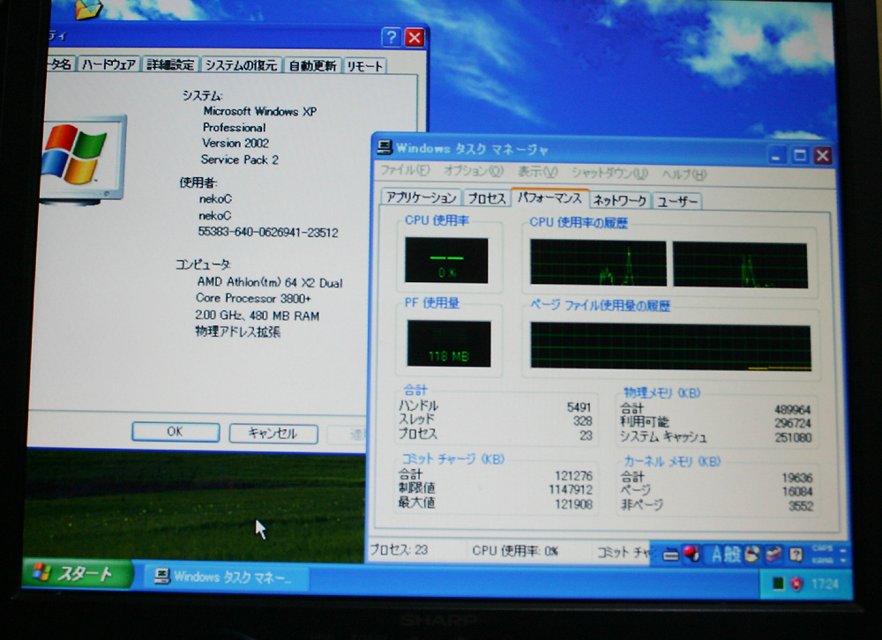
Task: Click the 2.00 GHz, 480 MB RAM text
Action: [257, 316]
